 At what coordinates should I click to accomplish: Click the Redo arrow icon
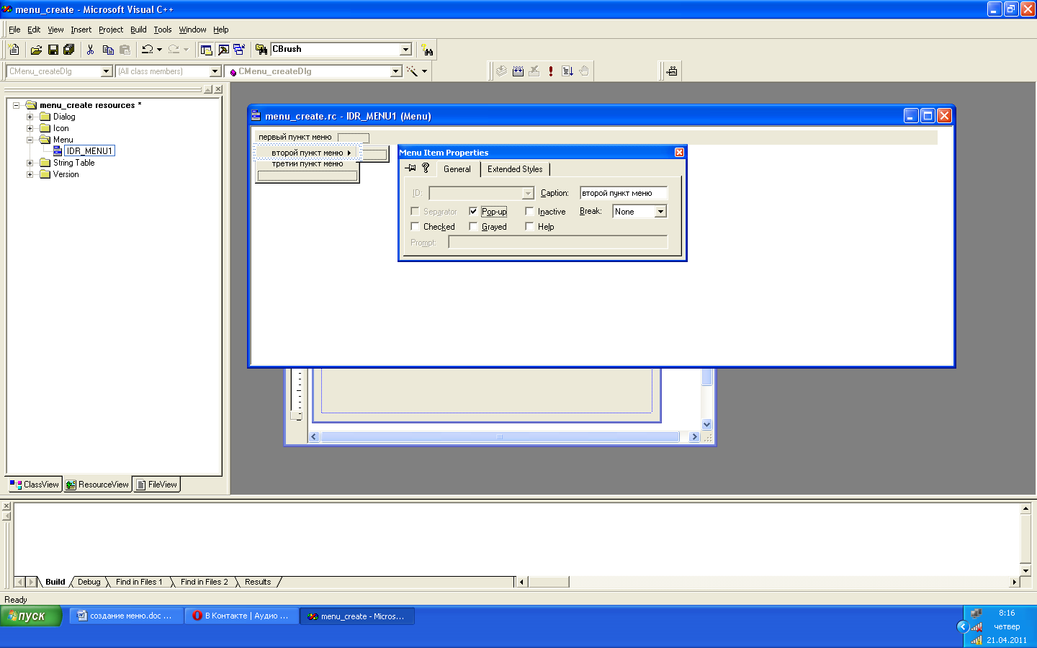(174, 50)
